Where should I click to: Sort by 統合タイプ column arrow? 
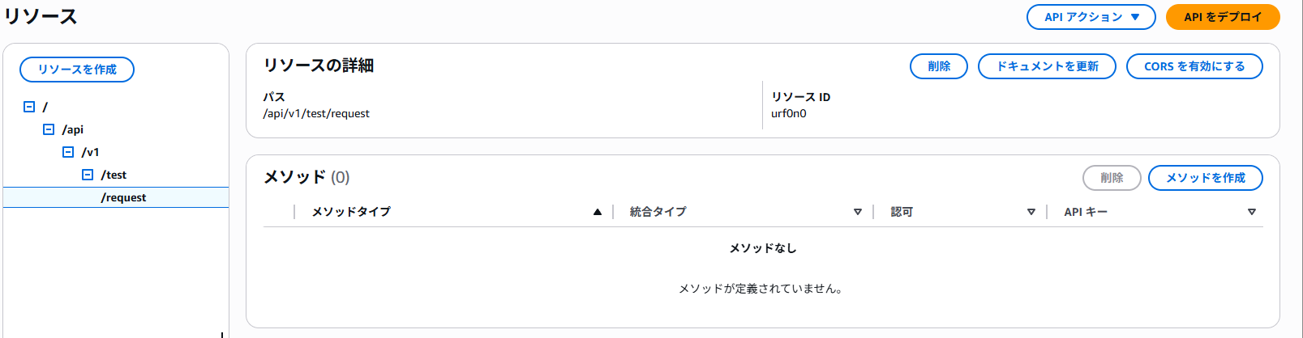click(x=858, y=212)
